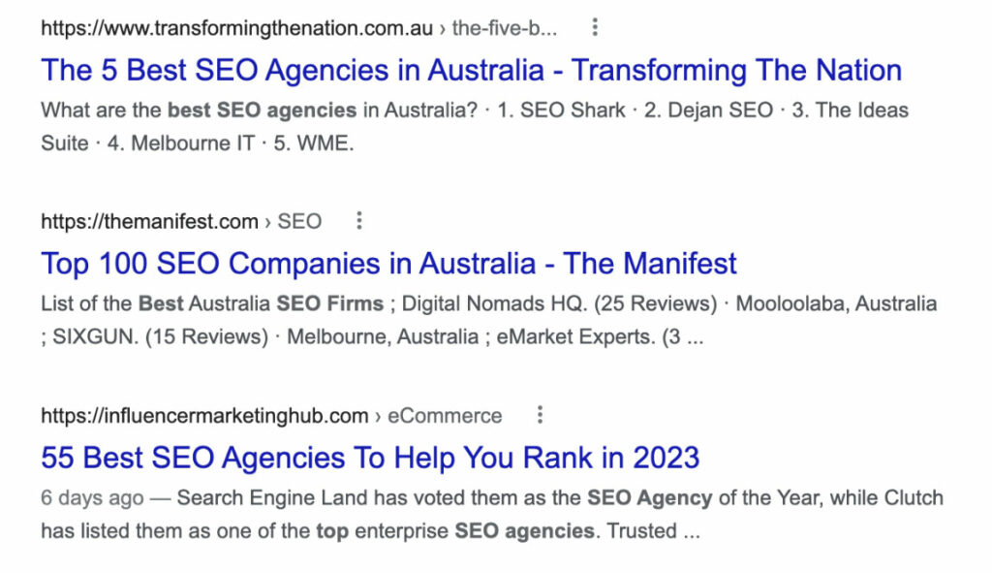Click the transformingthenation.com.au URL text

coord(236,28)
